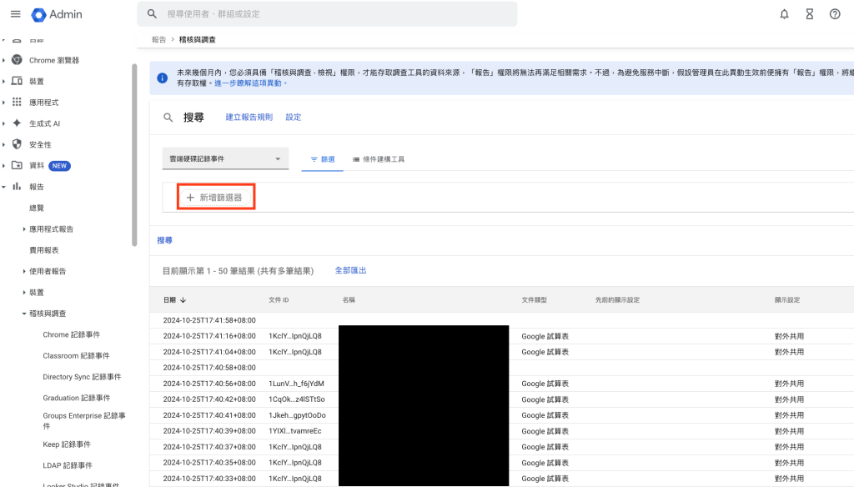Click the 名稱 column header

tap(349, 300)
